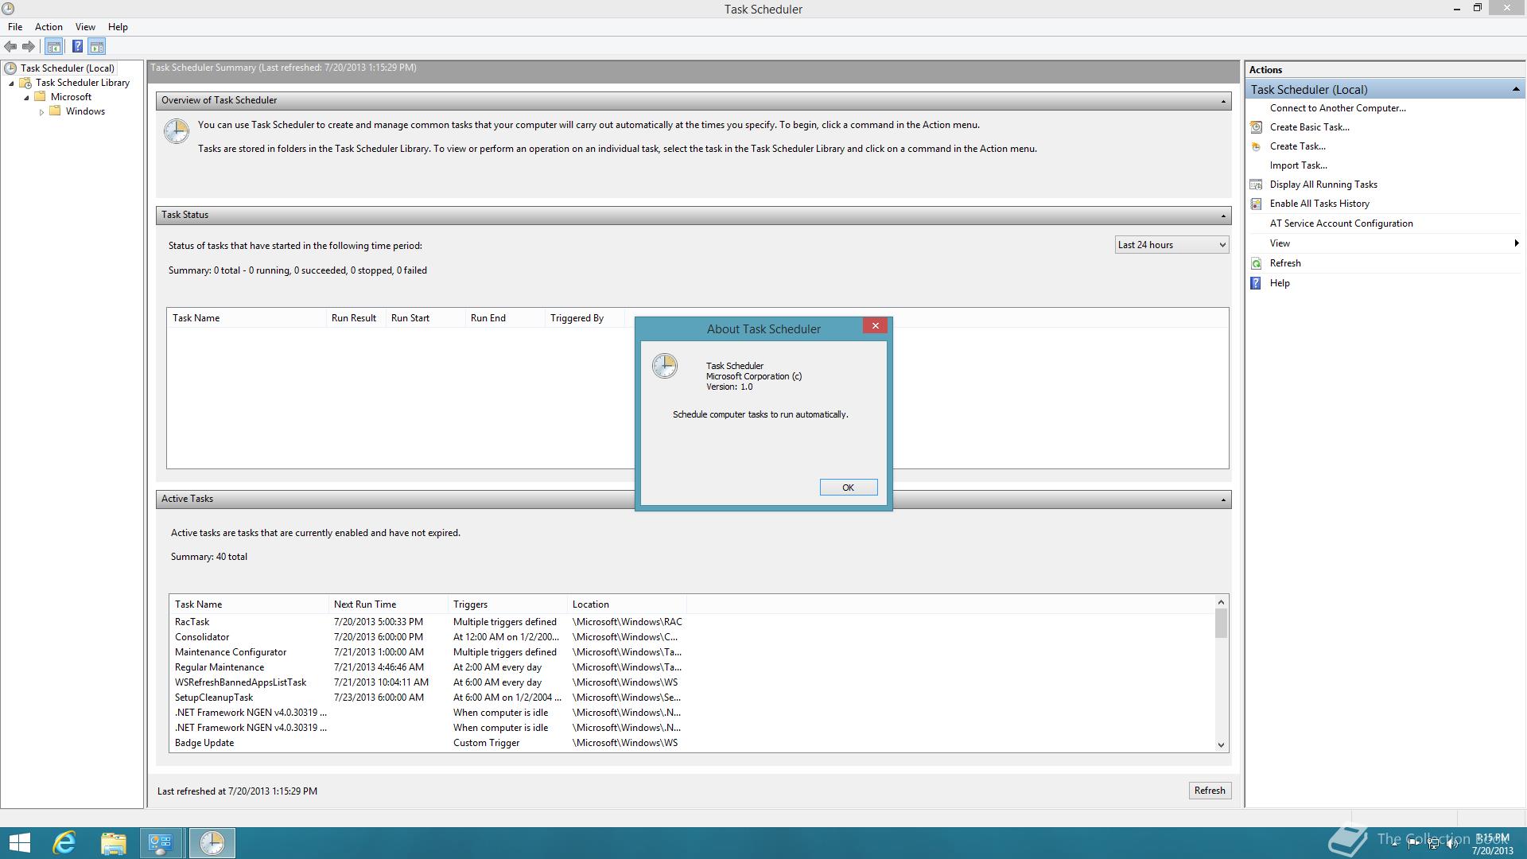Click the clock icon in About dialog

click(665, 366)
